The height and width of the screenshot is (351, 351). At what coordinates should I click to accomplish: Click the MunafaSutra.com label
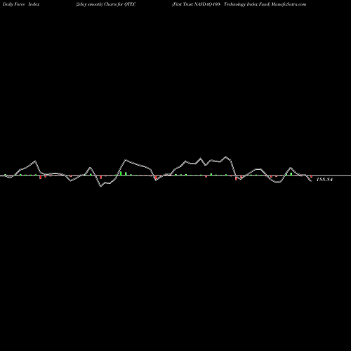click(289, 4)
